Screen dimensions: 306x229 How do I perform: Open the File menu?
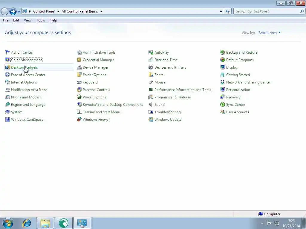pos(6,20)
